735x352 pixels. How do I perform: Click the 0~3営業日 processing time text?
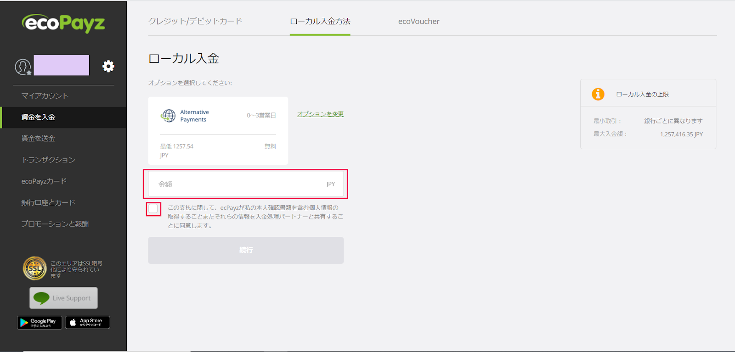coord(261,115)
